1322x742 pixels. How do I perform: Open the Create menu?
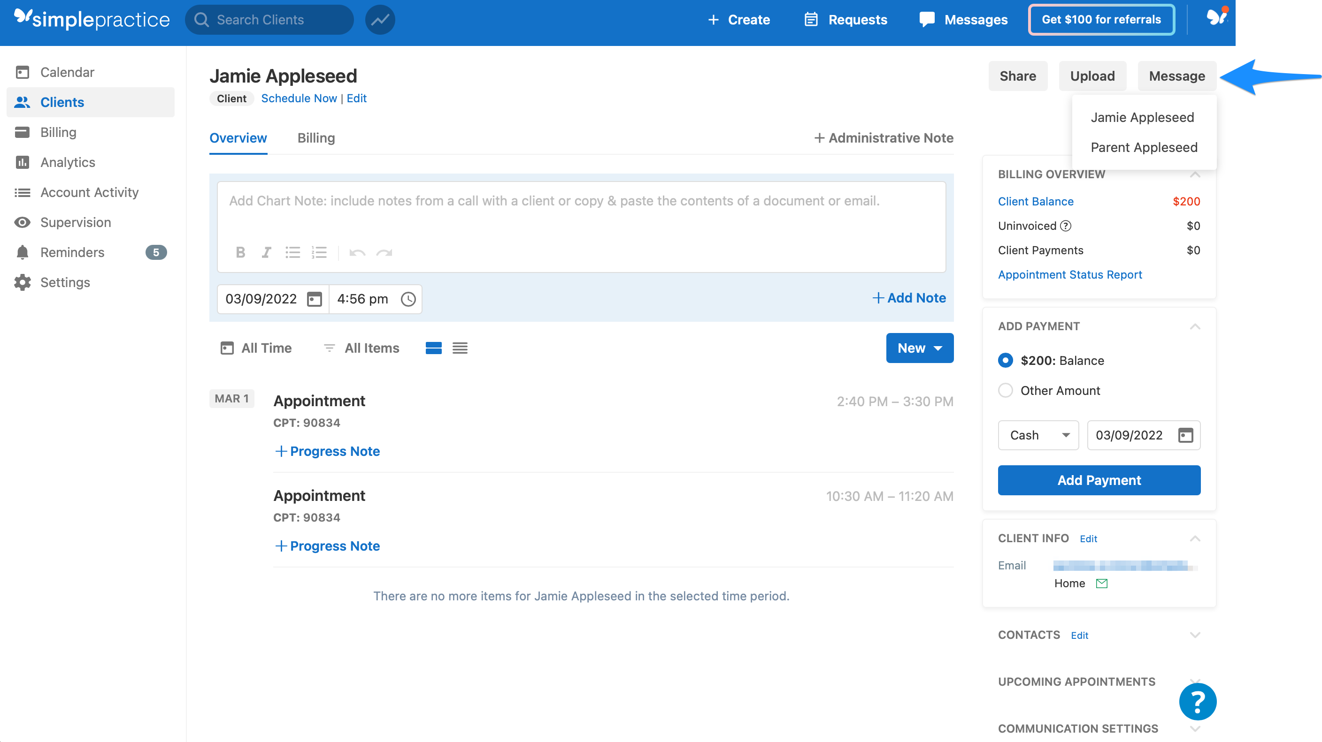pyautogui.click(x=738, y=20)
